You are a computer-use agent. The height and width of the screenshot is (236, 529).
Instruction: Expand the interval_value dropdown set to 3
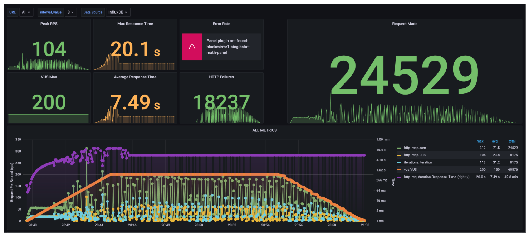point(70,12)
